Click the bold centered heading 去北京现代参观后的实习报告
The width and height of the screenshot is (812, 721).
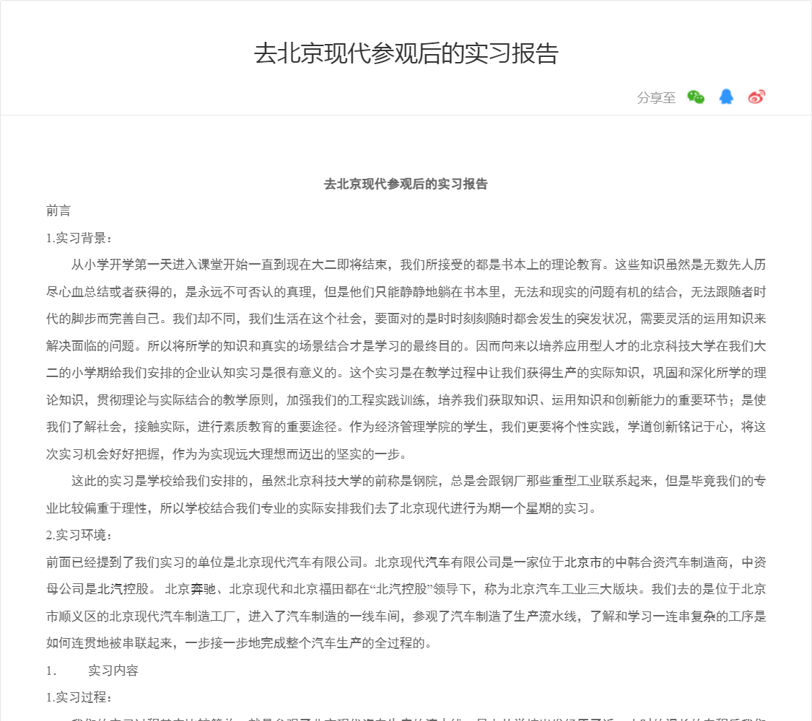[x=406, y=184]
